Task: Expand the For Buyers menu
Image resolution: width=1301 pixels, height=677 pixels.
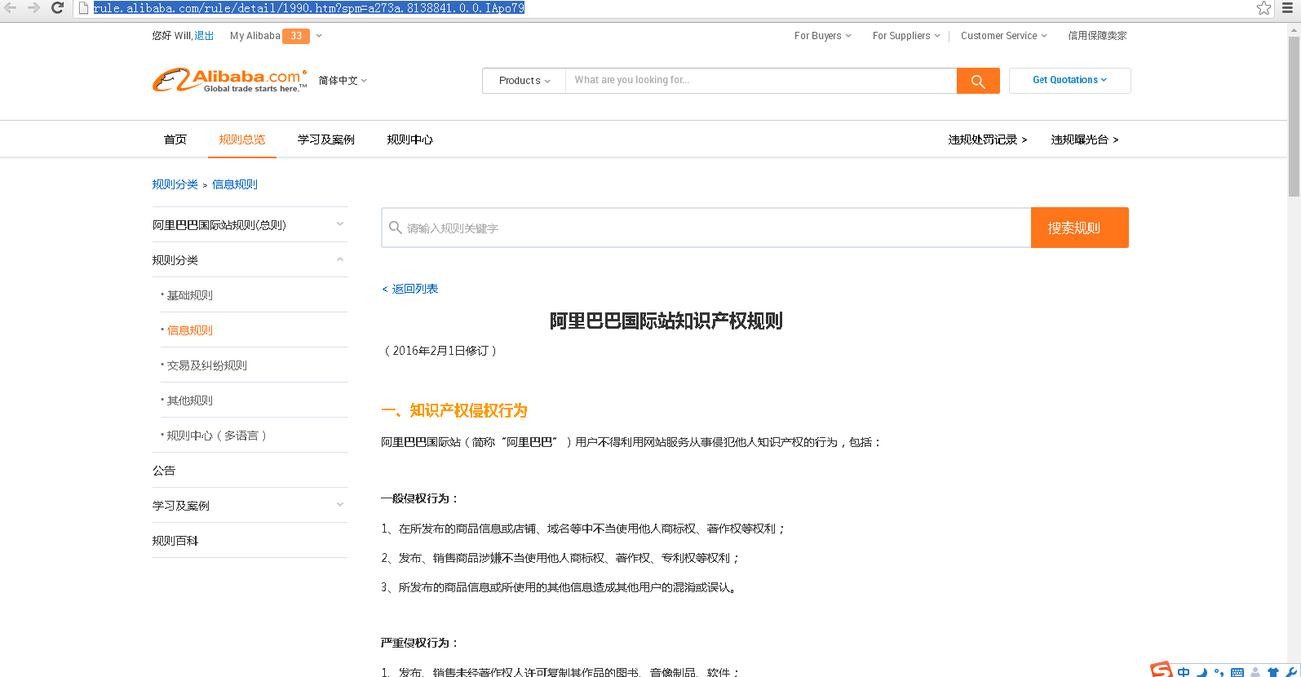Action: click(823, 36)
